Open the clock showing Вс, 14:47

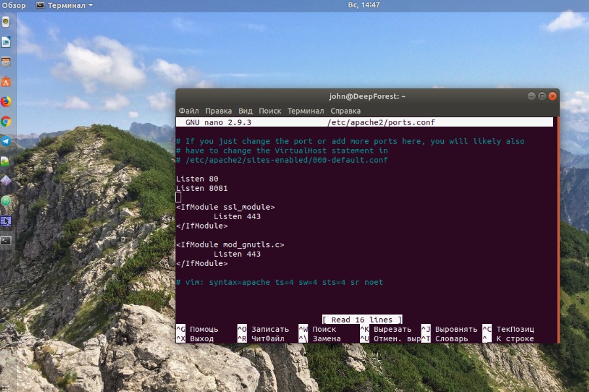point(363,5)
